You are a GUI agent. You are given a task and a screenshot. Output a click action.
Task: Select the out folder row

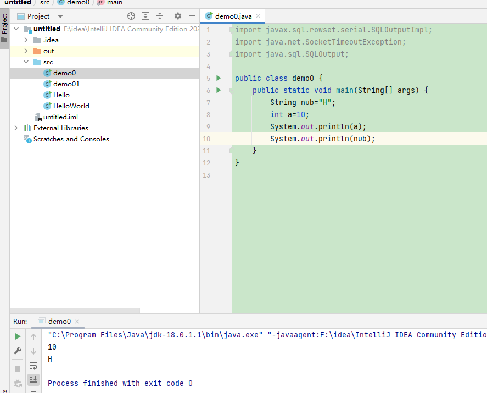tap(105, 51)
